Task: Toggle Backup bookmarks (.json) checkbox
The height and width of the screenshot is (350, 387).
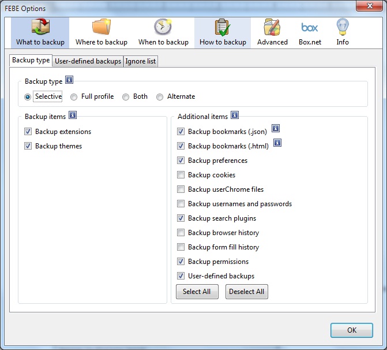Action: pyautogui.click(x=181, y=131)
